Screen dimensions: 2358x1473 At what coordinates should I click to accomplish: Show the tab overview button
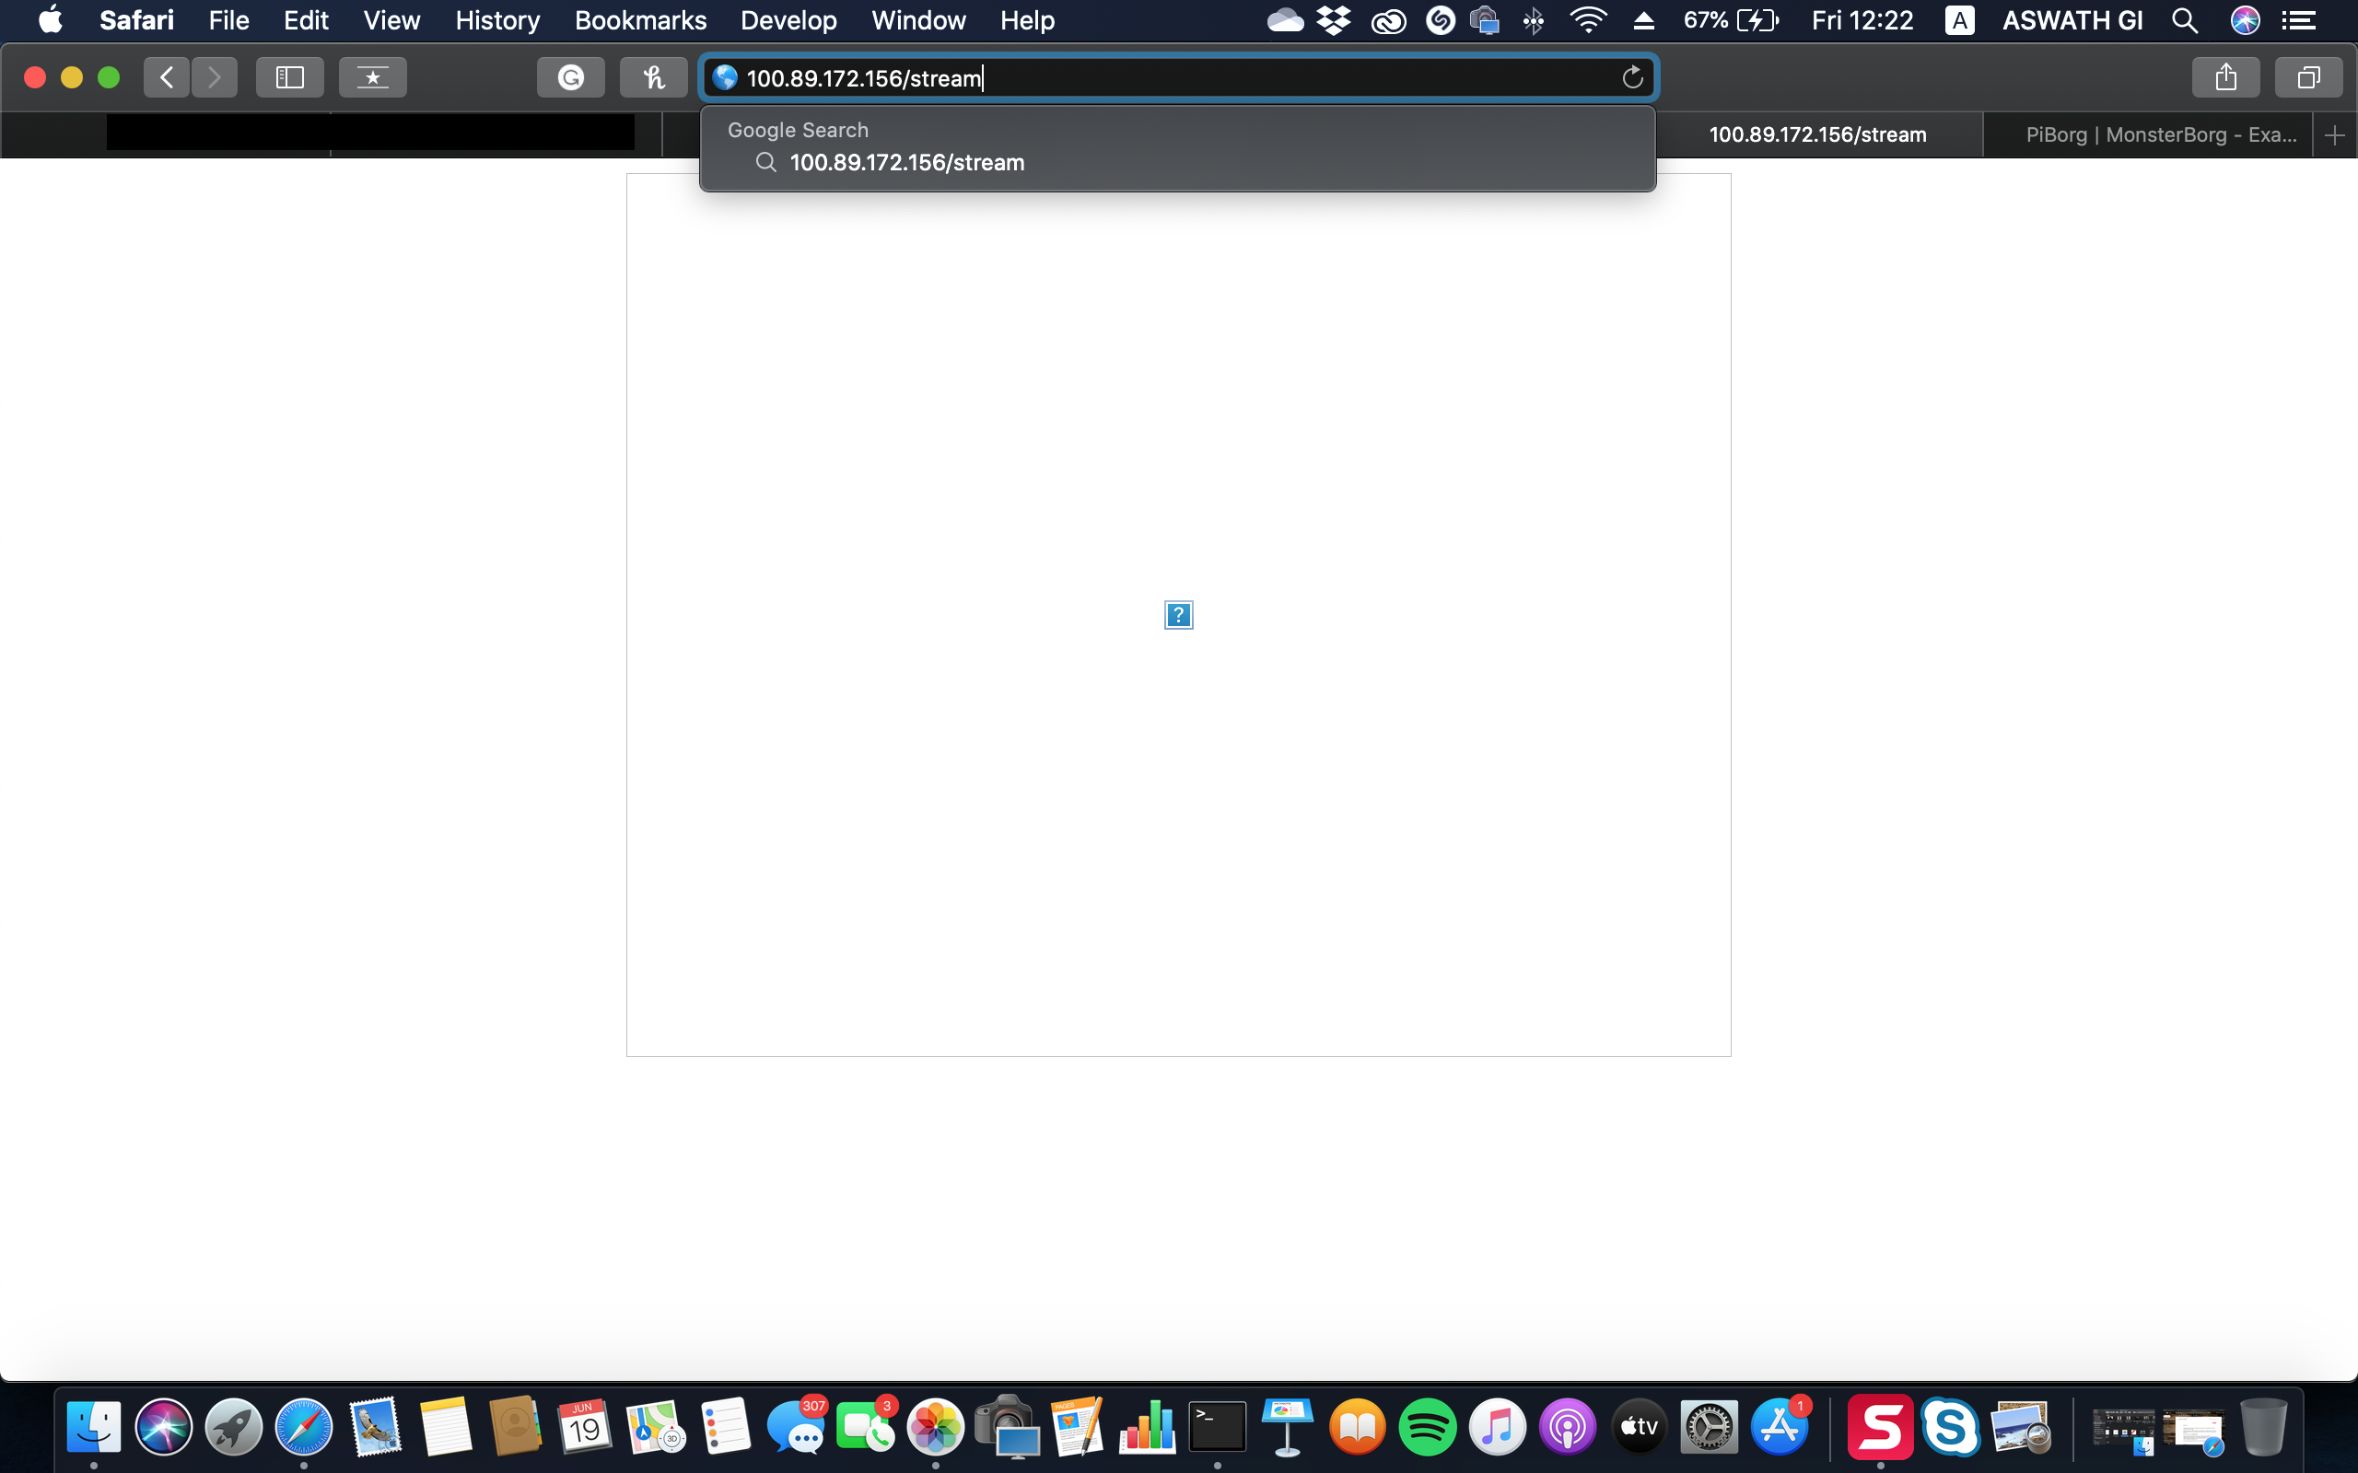click(2307, 77)
